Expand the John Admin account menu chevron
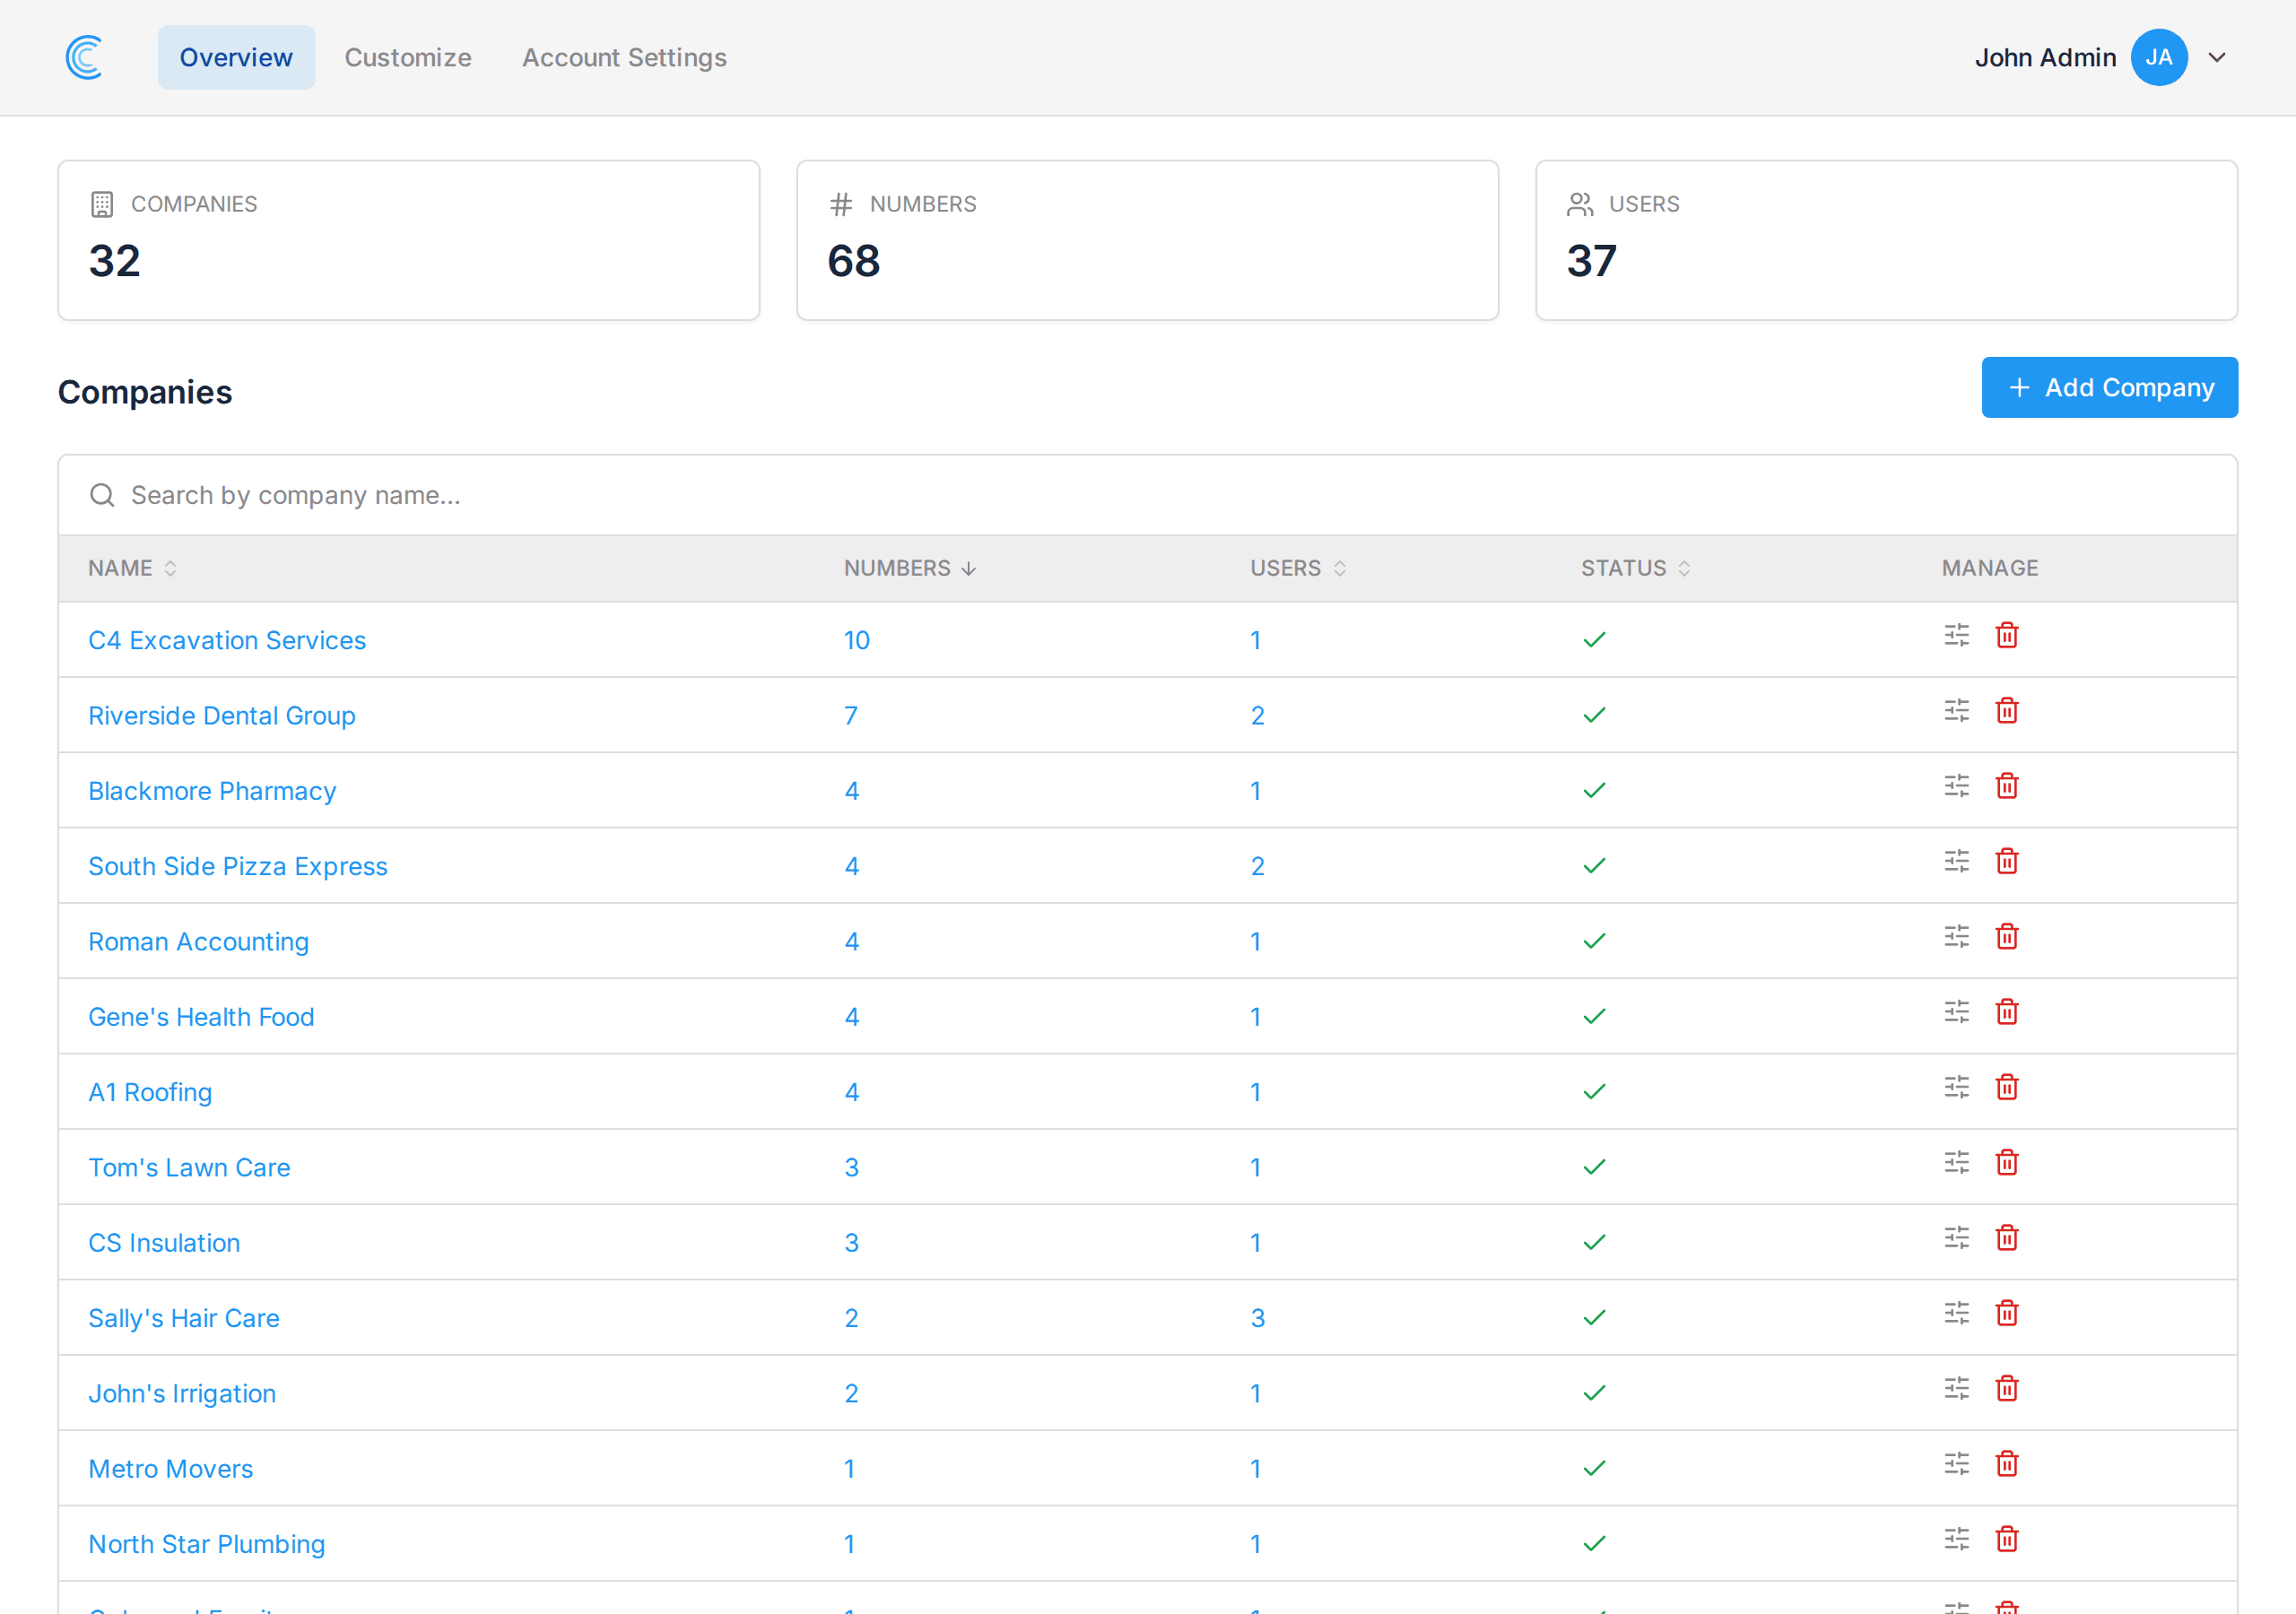This screenshot has width=2296, height=1614. pos(2217,58)
